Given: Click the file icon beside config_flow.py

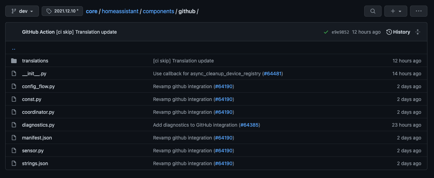Looking at the screenshot, I should coord(14,86).
